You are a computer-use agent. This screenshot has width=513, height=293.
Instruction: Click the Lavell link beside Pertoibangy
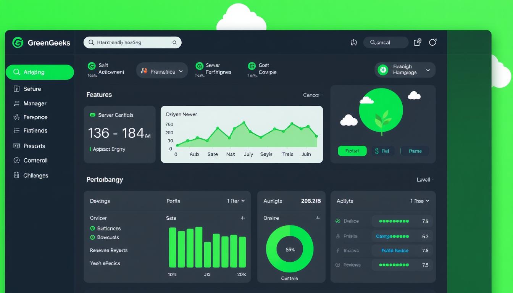click(x=423, y=180)
